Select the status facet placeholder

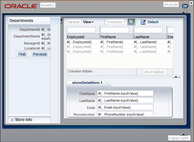coord(171,4)
